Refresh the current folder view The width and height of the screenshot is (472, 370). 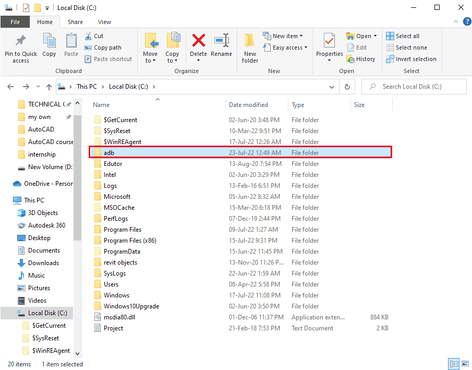(x=347, y=87)
